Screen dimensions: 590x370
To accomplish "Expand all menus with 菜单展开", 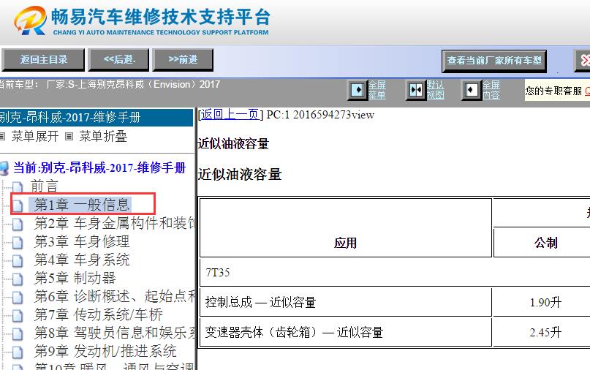I will point(35,136).
